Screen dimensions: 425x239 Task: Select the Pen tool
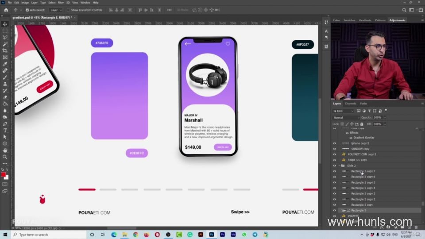pos(5,124)
